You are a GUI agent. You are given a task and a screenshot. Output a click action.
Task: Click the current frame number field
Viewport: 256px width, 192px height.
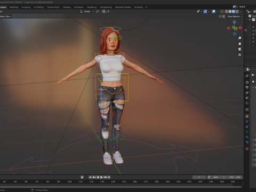pos(199,177)
